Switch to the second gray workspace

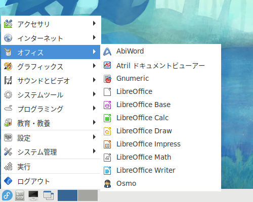point(88,195)
